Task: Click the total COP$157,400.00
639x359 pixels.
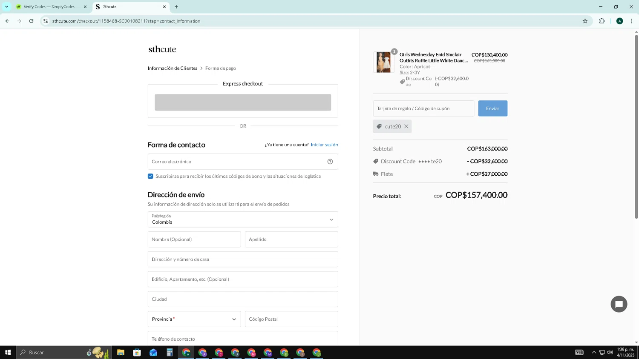Action: 476,195
